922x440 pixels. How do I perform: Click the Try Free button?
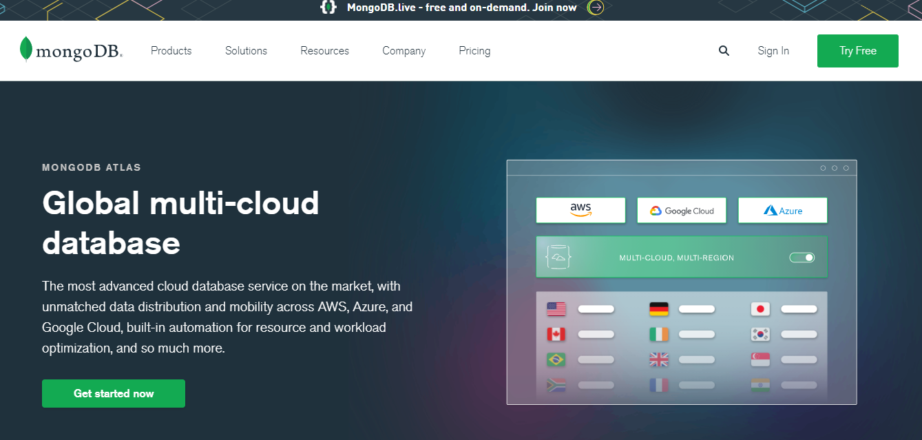(x=858, y=51)
